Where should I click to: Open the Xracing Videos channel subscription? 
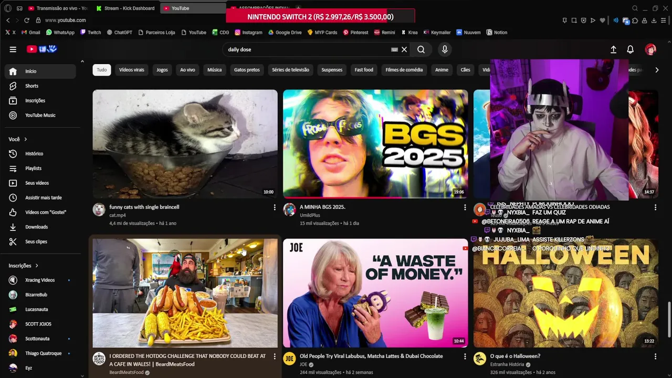coord(40,280)
